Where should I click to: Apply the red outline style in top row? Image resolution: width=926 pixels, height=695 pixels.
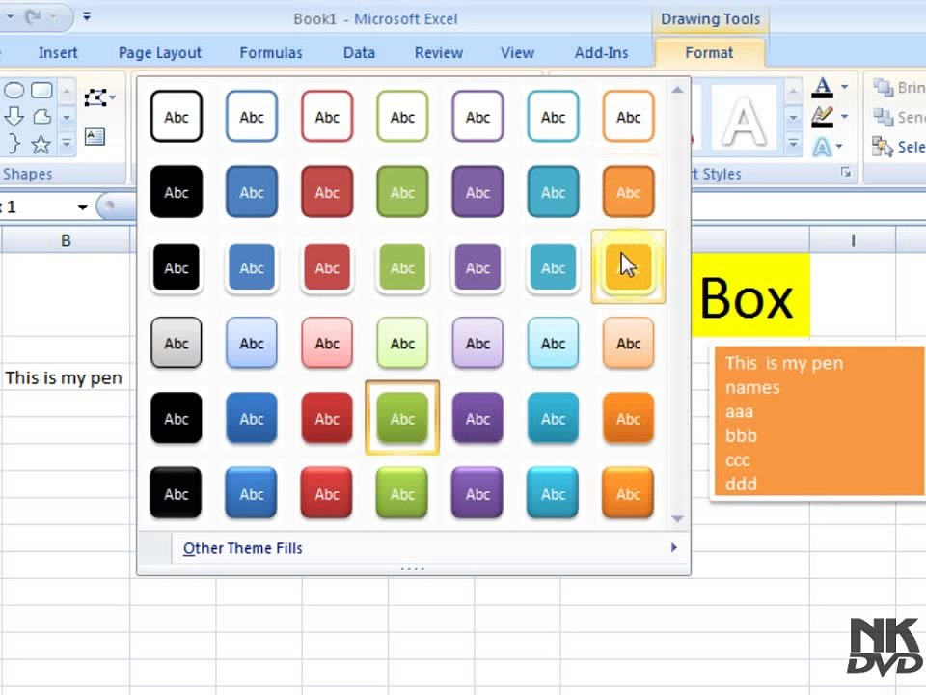pyautogui.click(x=327, y=117)
